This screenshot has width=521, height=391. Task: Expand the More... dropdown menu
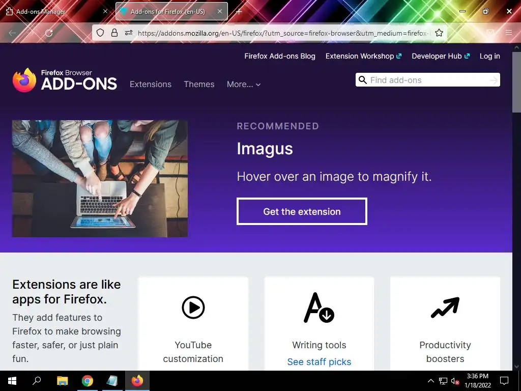point(244,84)
